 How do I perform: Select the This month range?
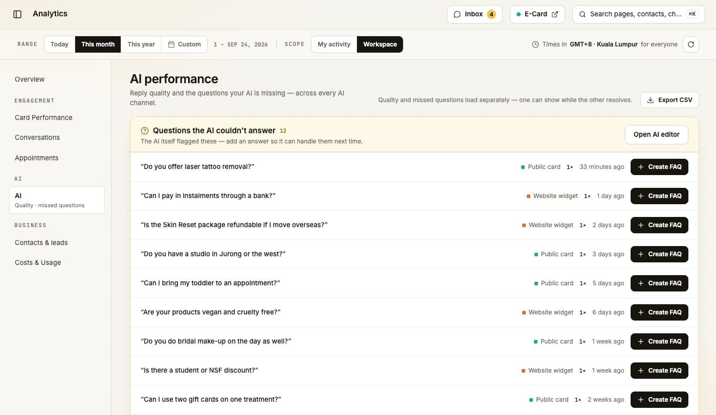[98, 44]
